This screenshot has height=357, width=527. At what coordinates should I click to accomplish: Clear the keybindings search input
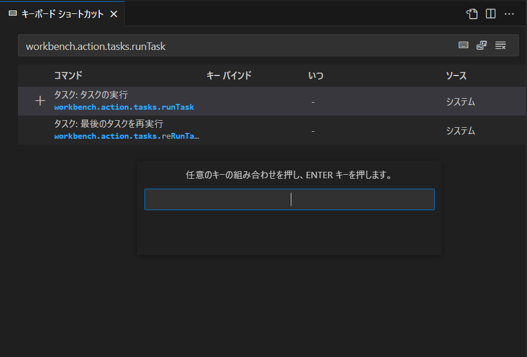500,46
